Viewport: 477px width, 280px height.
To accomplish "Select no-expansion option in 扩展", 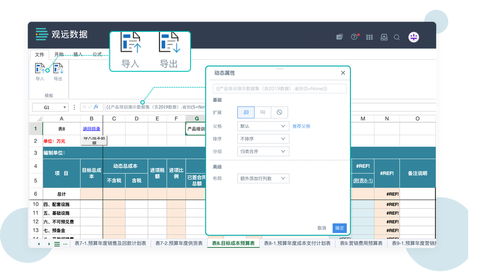I will click(x=279, y=112).
